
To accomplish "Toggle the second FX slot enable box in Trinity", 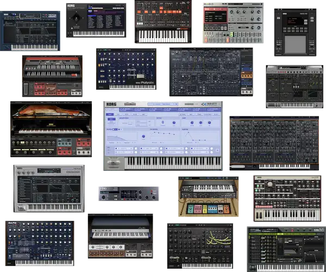I will pos(141,149).
